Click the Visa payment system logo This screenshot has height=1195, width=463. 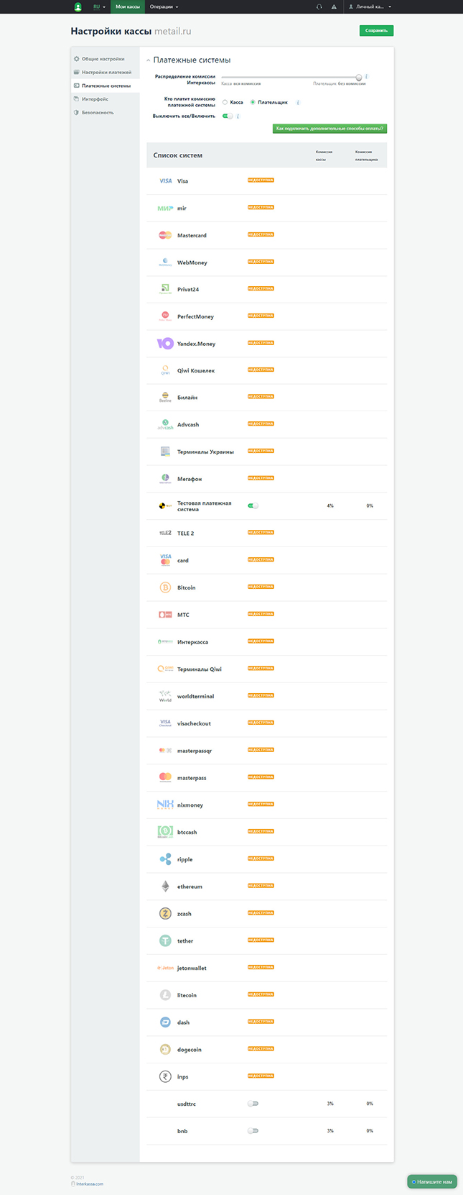click(165, 181)
